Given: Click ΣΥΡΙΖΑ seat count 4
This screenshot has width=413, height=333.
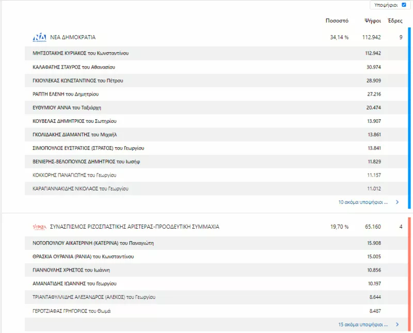Looking at the screenshot, I should point(401,227).
